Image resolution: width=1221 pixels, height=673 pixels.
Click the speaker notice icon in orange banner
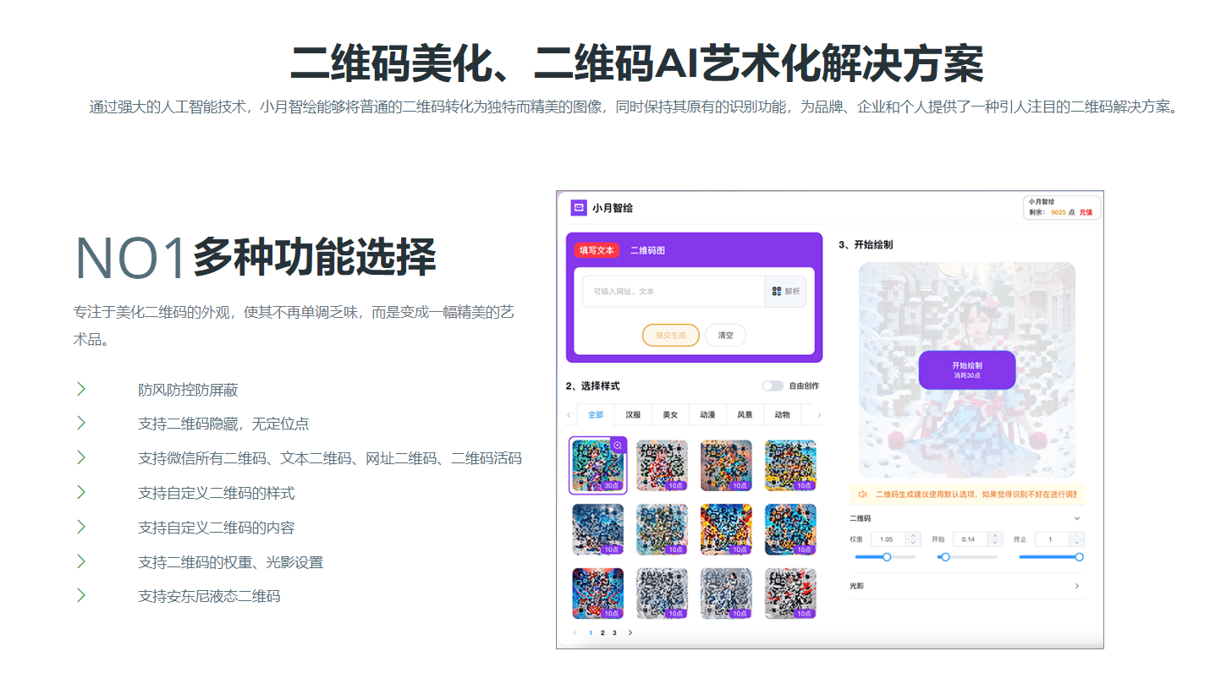click(862, 494)
